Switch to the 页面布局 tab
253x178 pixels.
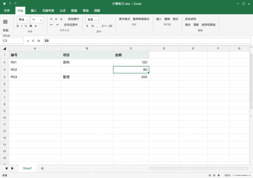tap(48, 11)
